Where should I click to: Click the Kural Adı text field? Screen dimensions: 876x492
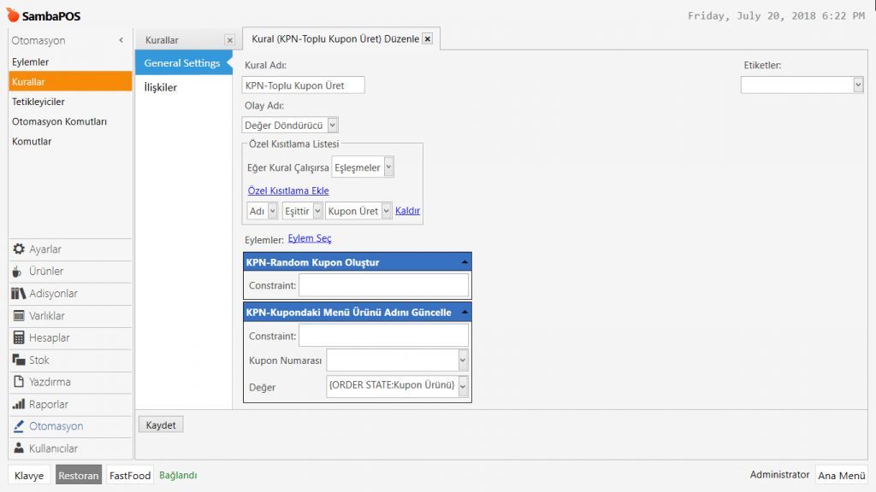(303, 85)
